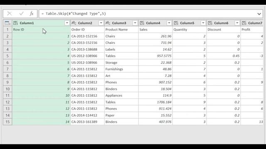Click the 'Paper' product cell

point(121,115)
